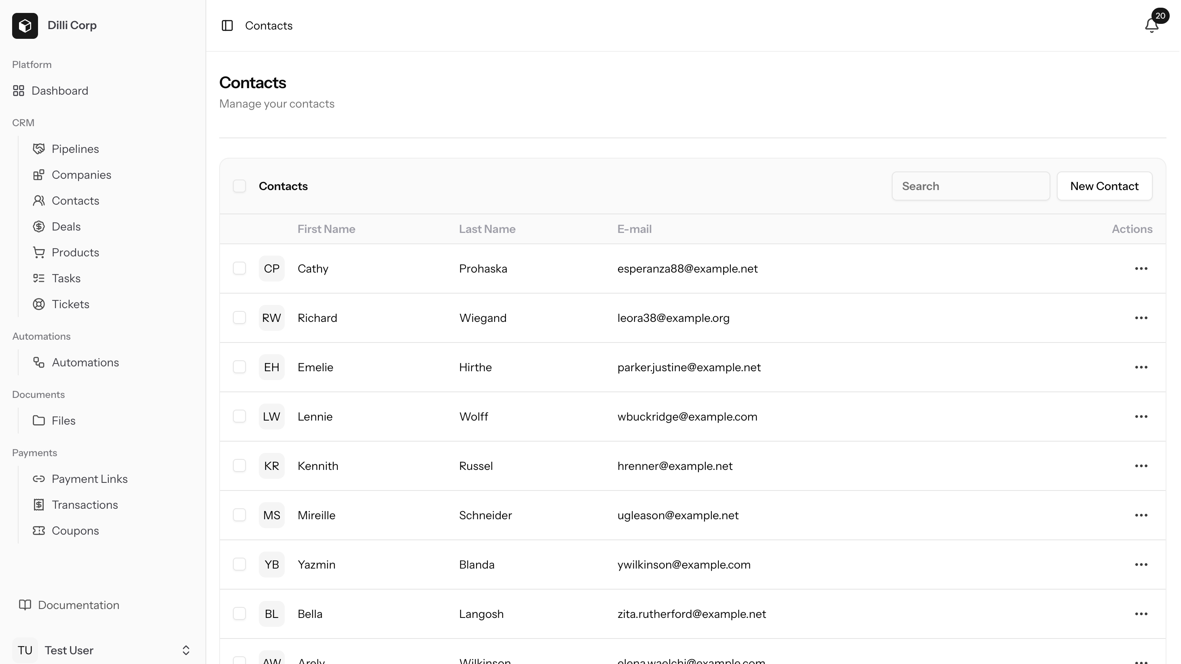Screen dimensions: 1181x664
Task: Expand the Test User account switcher
Action: tap(186, 650)
